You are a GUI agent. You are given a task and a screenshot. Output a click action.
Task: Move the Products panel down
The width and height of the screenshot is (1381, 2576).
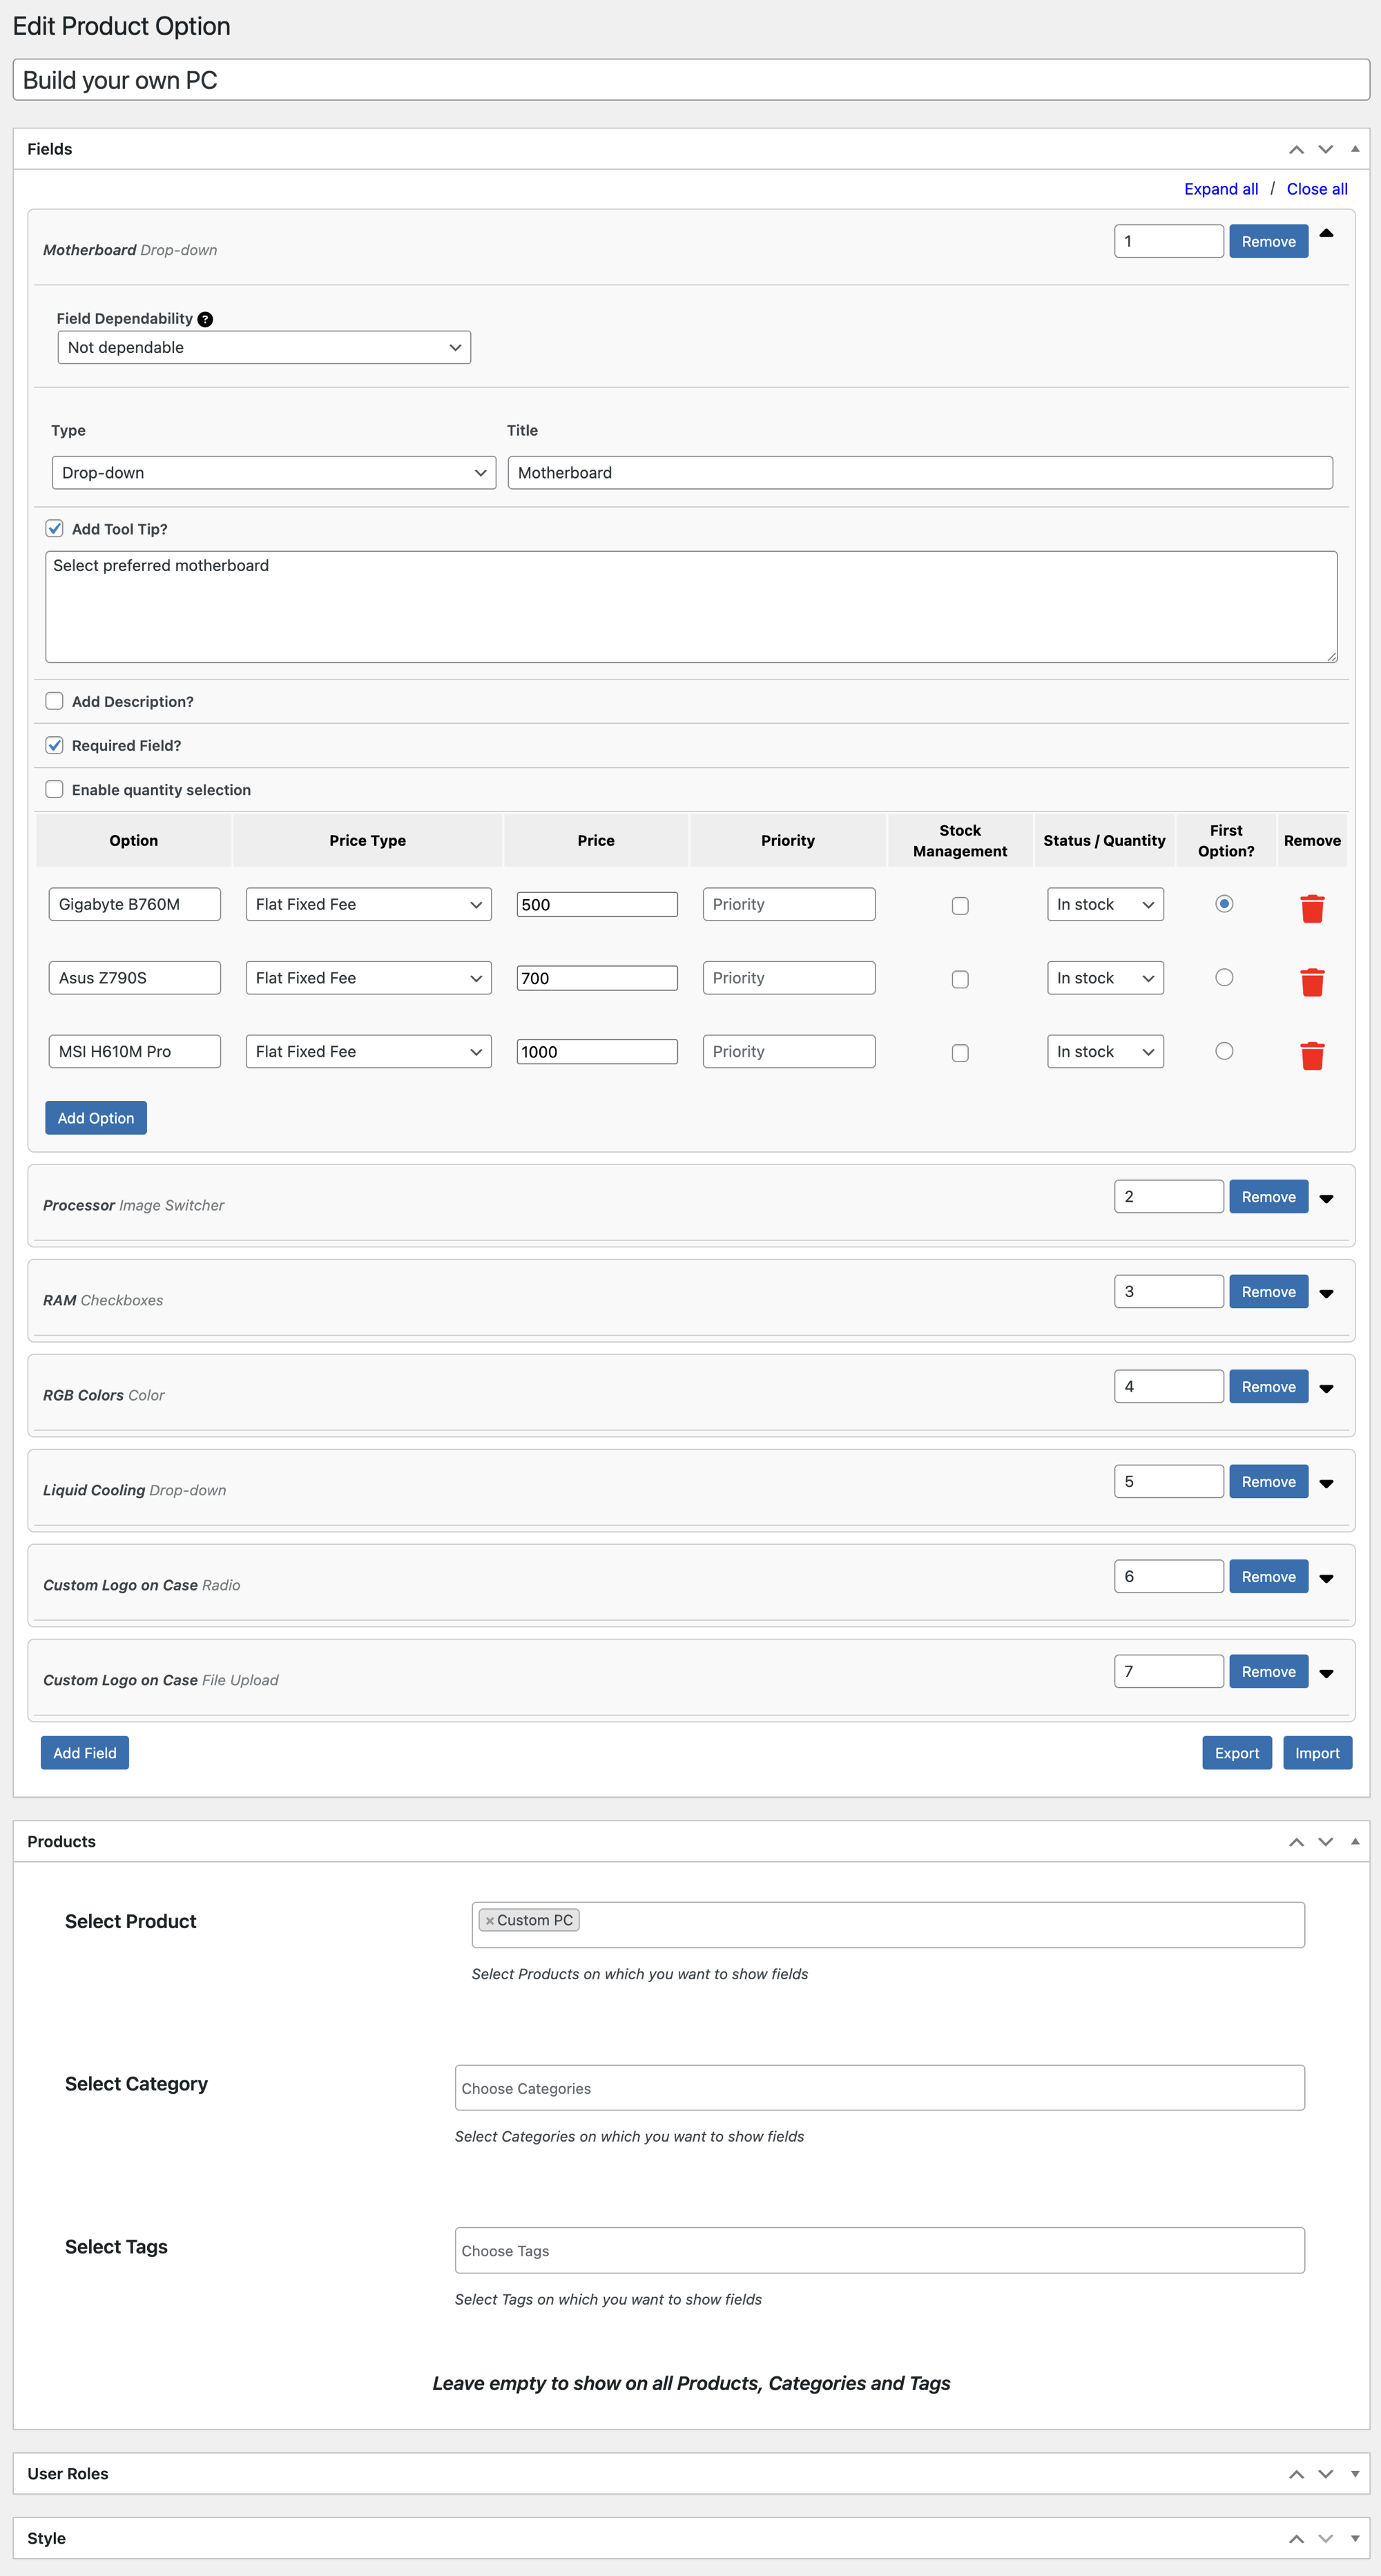point(1325,1841)
